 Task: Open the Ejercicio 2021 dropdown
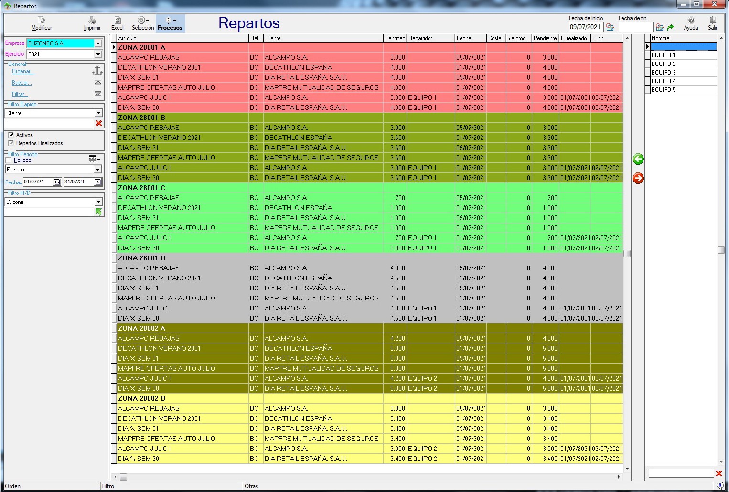[x=98, y=54]
